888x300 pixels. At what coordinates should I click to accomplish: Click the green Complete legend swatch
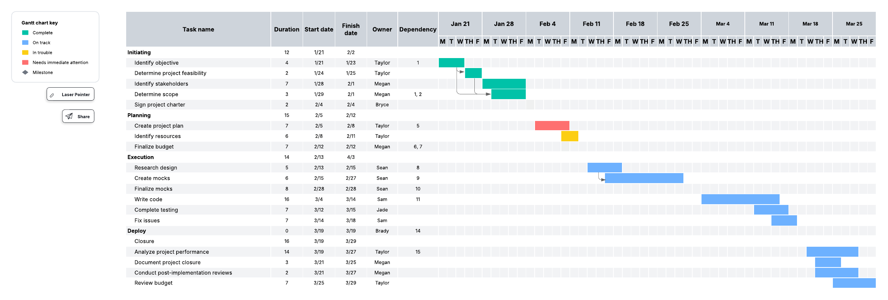[25, 33]
